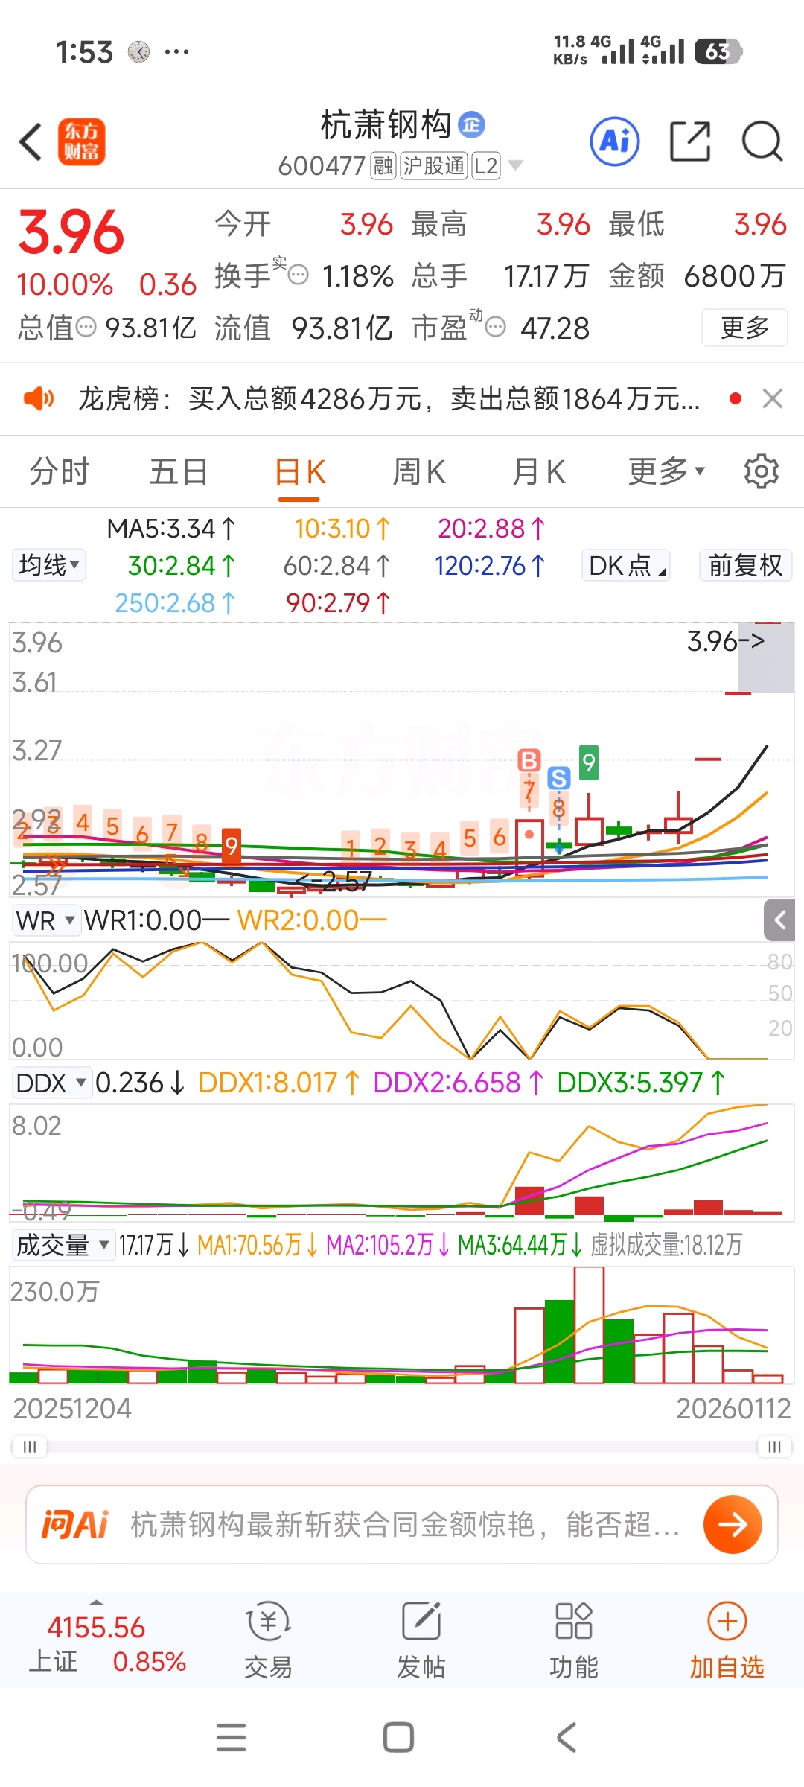The width and height of the screenshot is (804, 1787).
Task: Tap the 虚拟成交量:18.12万 label
Action: (666, 1245)
